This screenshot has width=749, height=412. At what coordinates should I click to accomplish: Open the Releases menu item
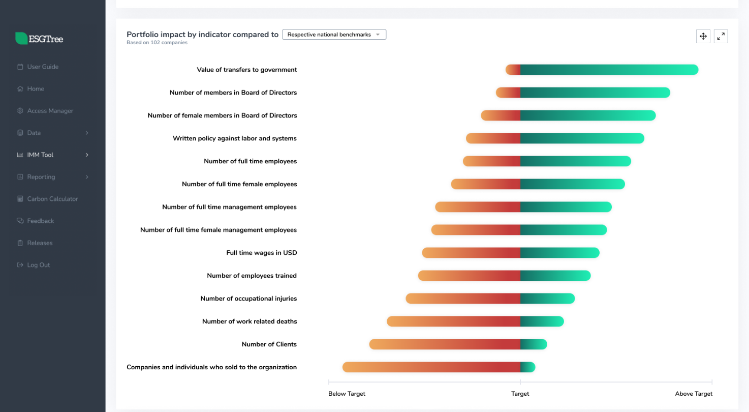40,243
